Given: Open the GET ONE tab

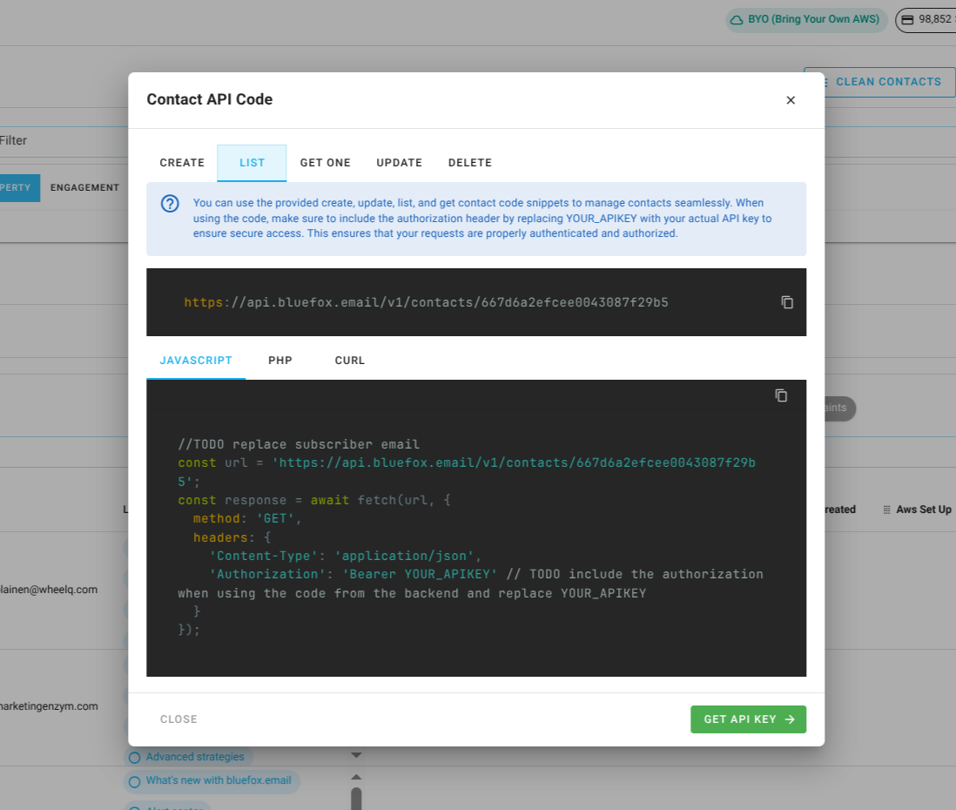Looking at the screenshot, I should [x=325, y=162].
